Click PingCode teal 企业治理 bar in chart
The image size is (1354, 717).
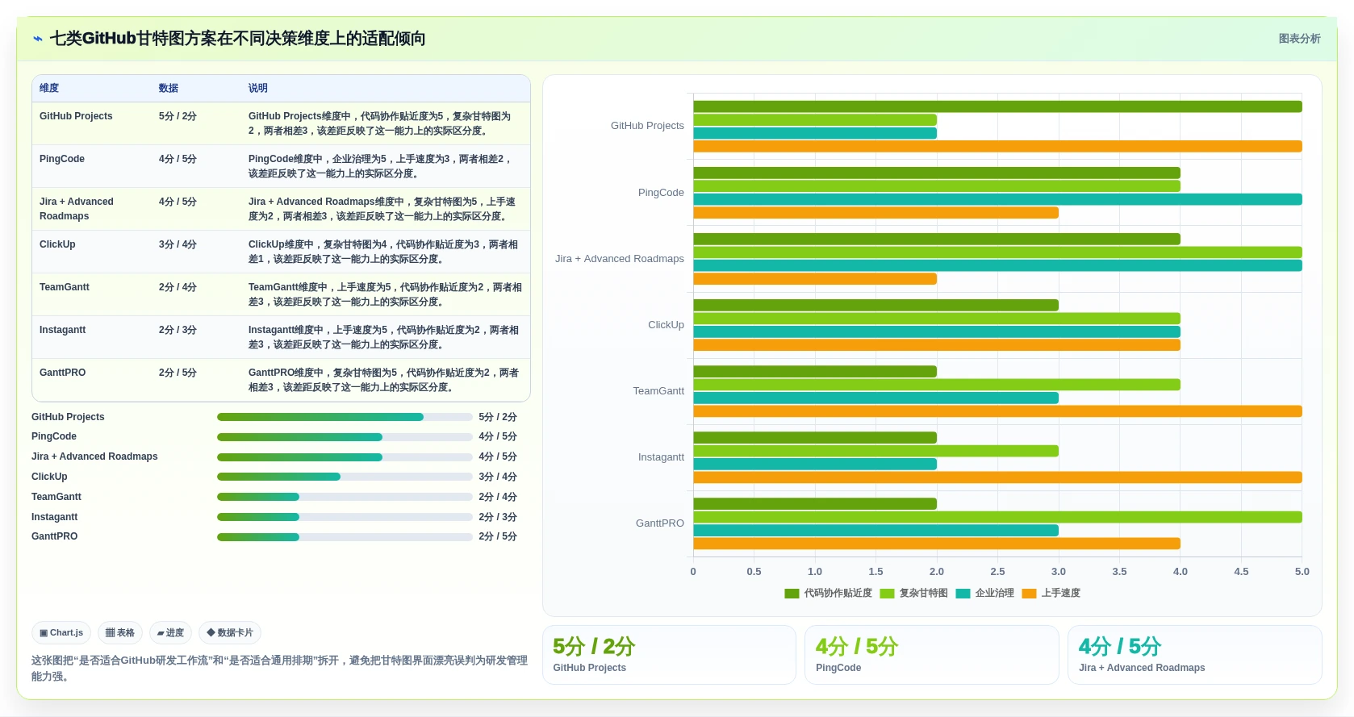point(997,199)
